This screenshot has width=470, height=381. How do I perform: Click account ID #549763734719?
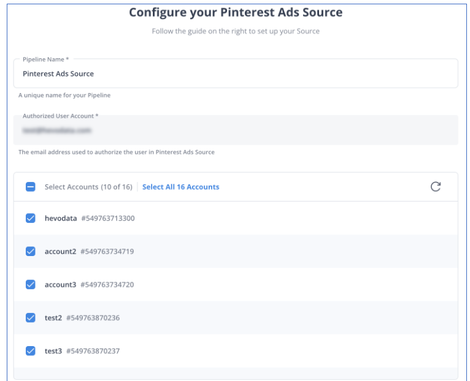(x=107, y=251)
